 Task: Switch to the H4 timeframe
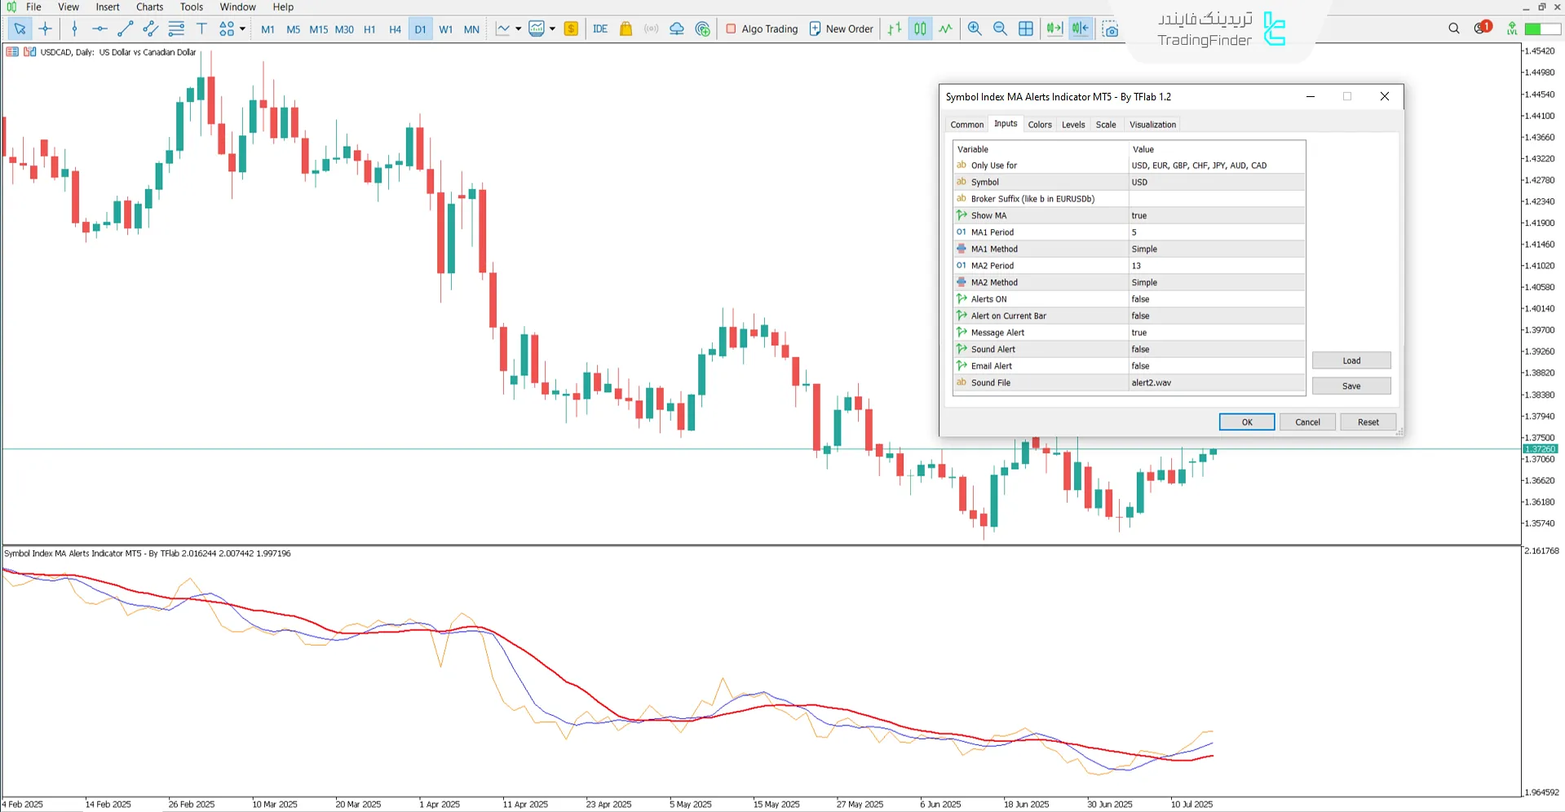point(395,29)
